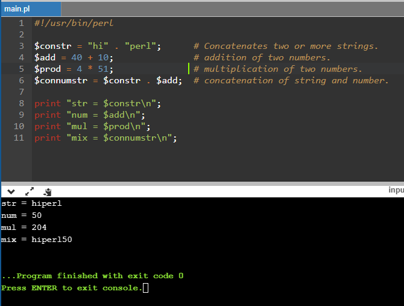The width and height of the screenshot is (404, 306).
Task: Click the $add variable on line 4
Action: pyautogui.click(x=45, y=57)
